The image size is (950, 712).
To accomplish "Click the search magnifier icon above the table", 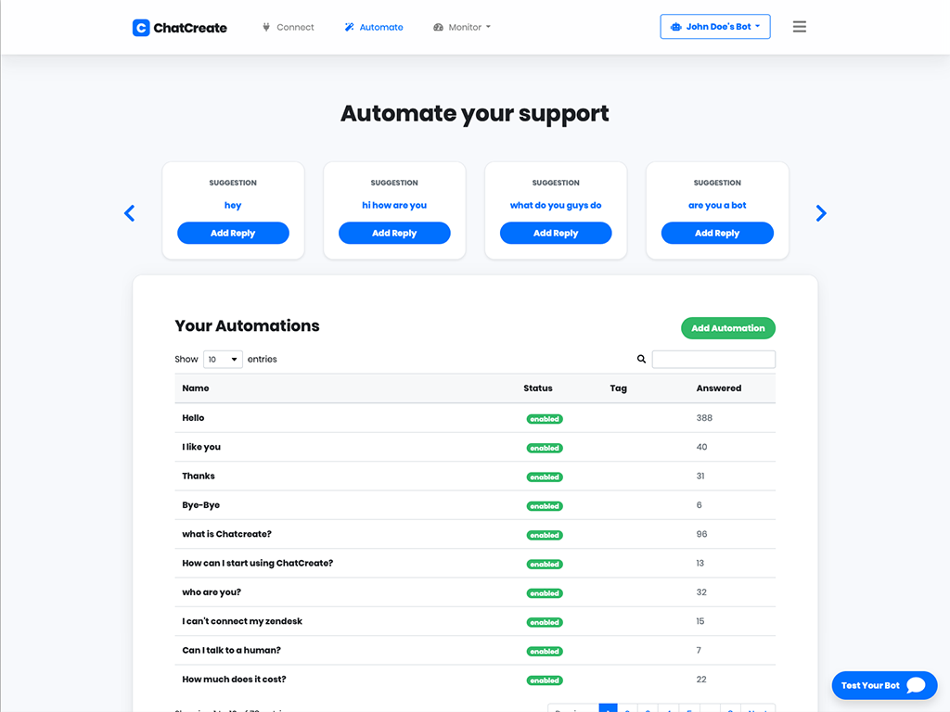I will click(x=641, y=360).
